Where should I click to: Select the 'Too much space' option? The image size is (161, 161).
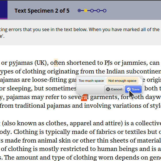pyautogui.click(x=91, y=81)
